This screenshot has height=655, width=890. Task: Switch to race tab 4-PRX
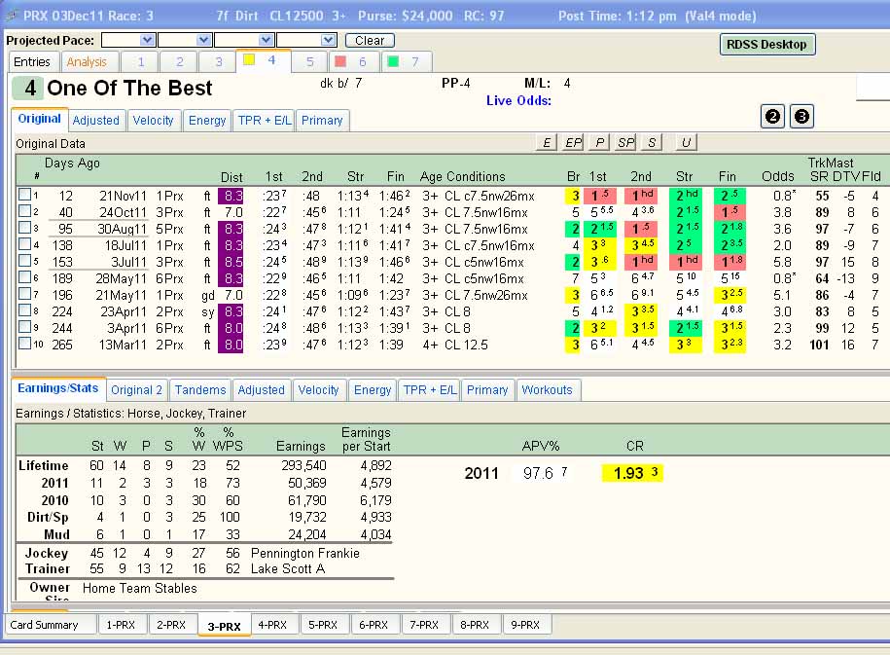[x=272, y=625]
